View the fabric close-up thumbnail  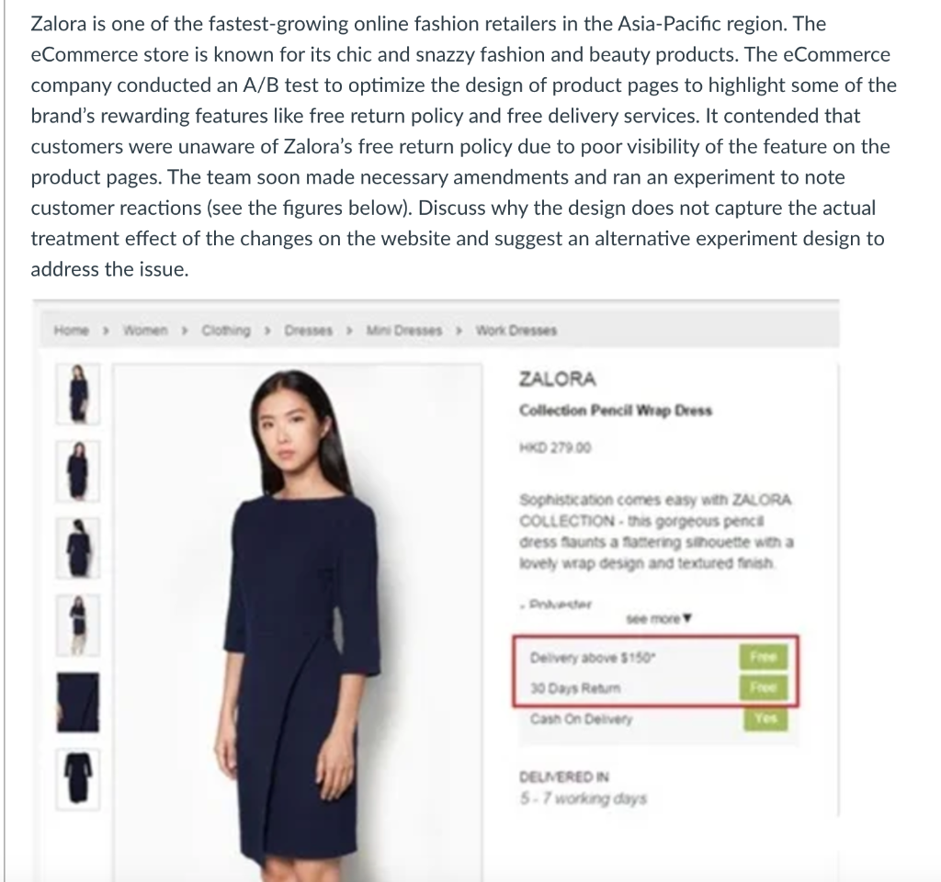click(x=78, y=702)
